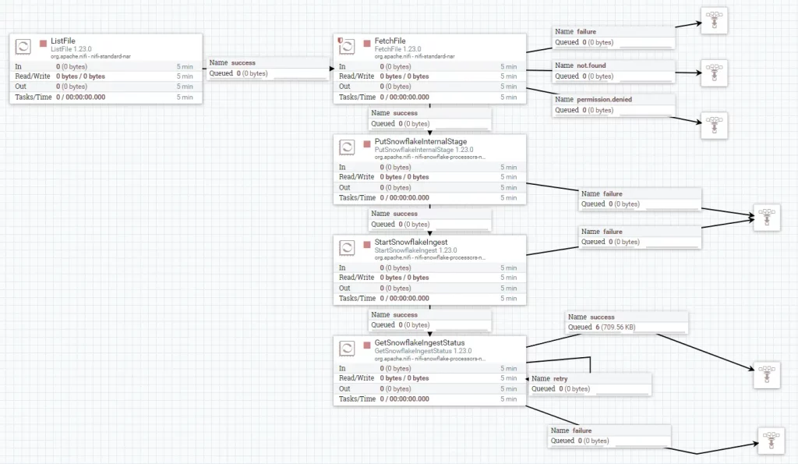Select the funnel fed by FetchFile failure queue

714,21
